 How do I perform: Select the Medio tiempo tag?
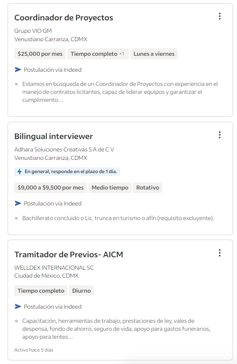coord(110,188)
